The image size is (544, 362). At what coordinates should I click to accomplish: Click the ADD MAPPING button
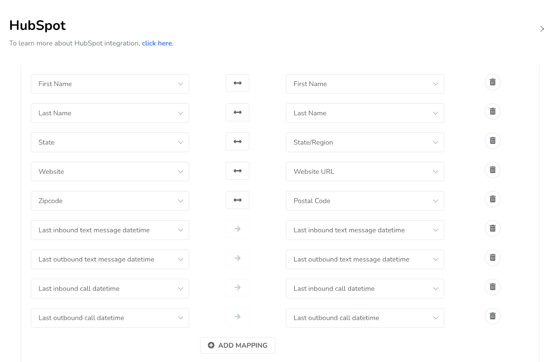238,345
